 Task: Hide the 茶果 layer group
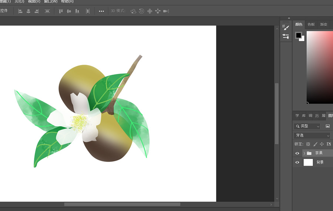coord(297,153)
